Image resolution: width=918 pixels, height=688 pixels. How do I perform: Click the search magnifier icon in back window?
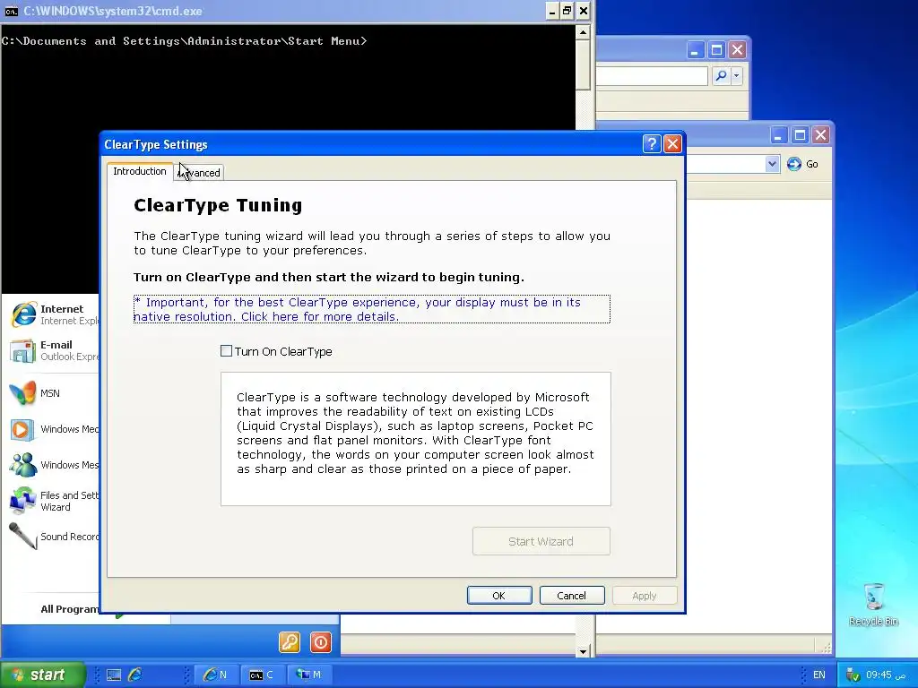click(x=722, y=75)
